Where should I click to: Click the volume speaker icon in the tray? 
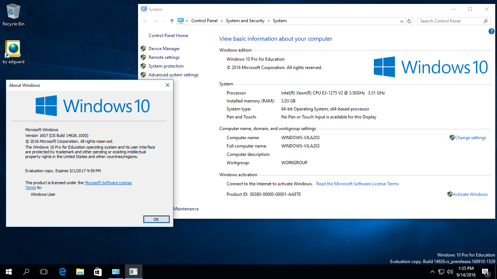pyautogui.click(x=450, y=271)
